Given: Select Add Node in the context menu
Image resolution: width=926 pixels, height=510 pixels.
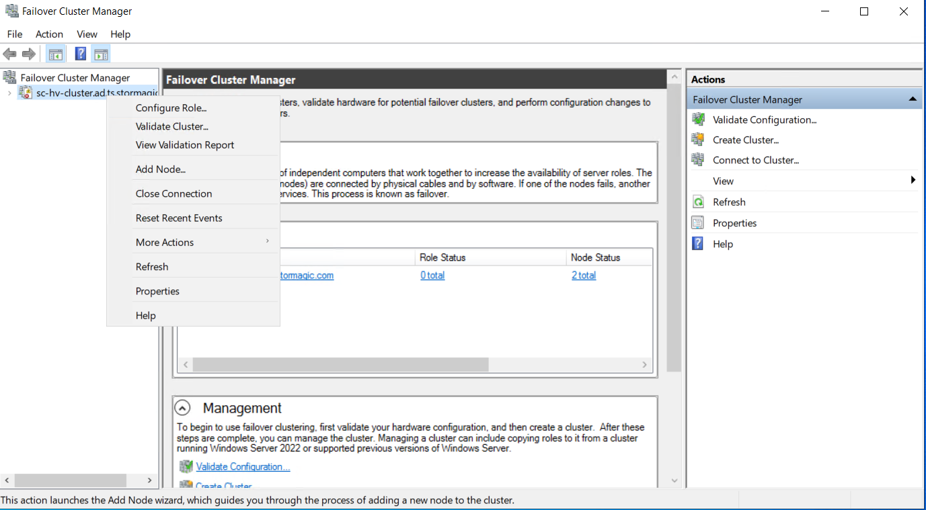Looking at the screenshot, I should pyautogui.click(x=193, y=169).
